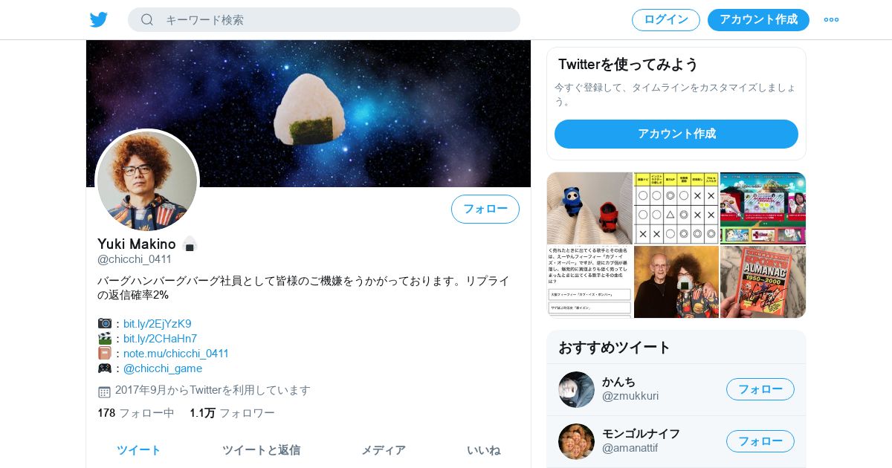Click the Twitter bird logo
The image size is (892, 468).
click(x=99, y=19)
